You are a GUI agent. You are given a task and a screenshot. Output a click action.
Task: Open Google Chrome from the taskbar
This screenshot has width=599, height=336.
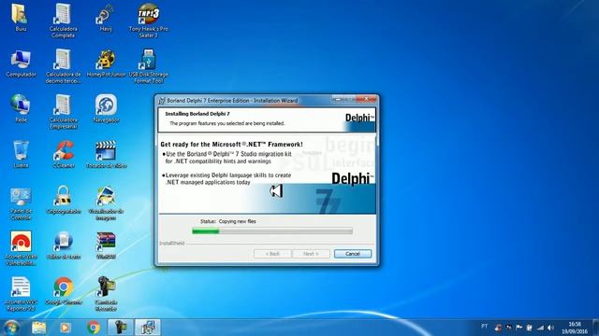94,328
